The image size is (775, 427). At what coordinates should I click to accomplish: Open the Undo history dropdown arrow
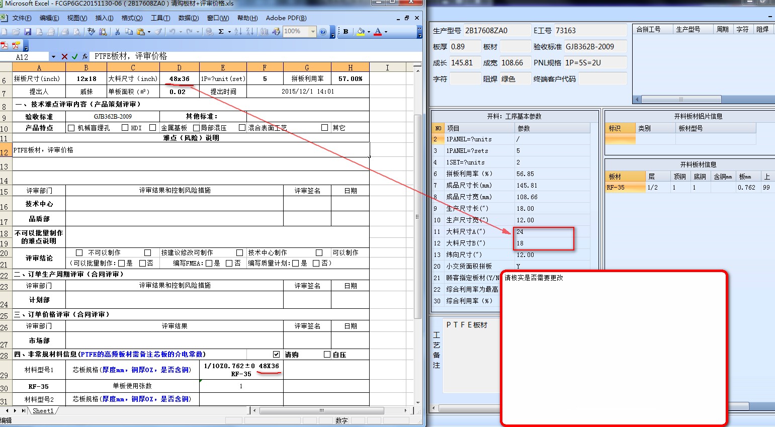181,32
